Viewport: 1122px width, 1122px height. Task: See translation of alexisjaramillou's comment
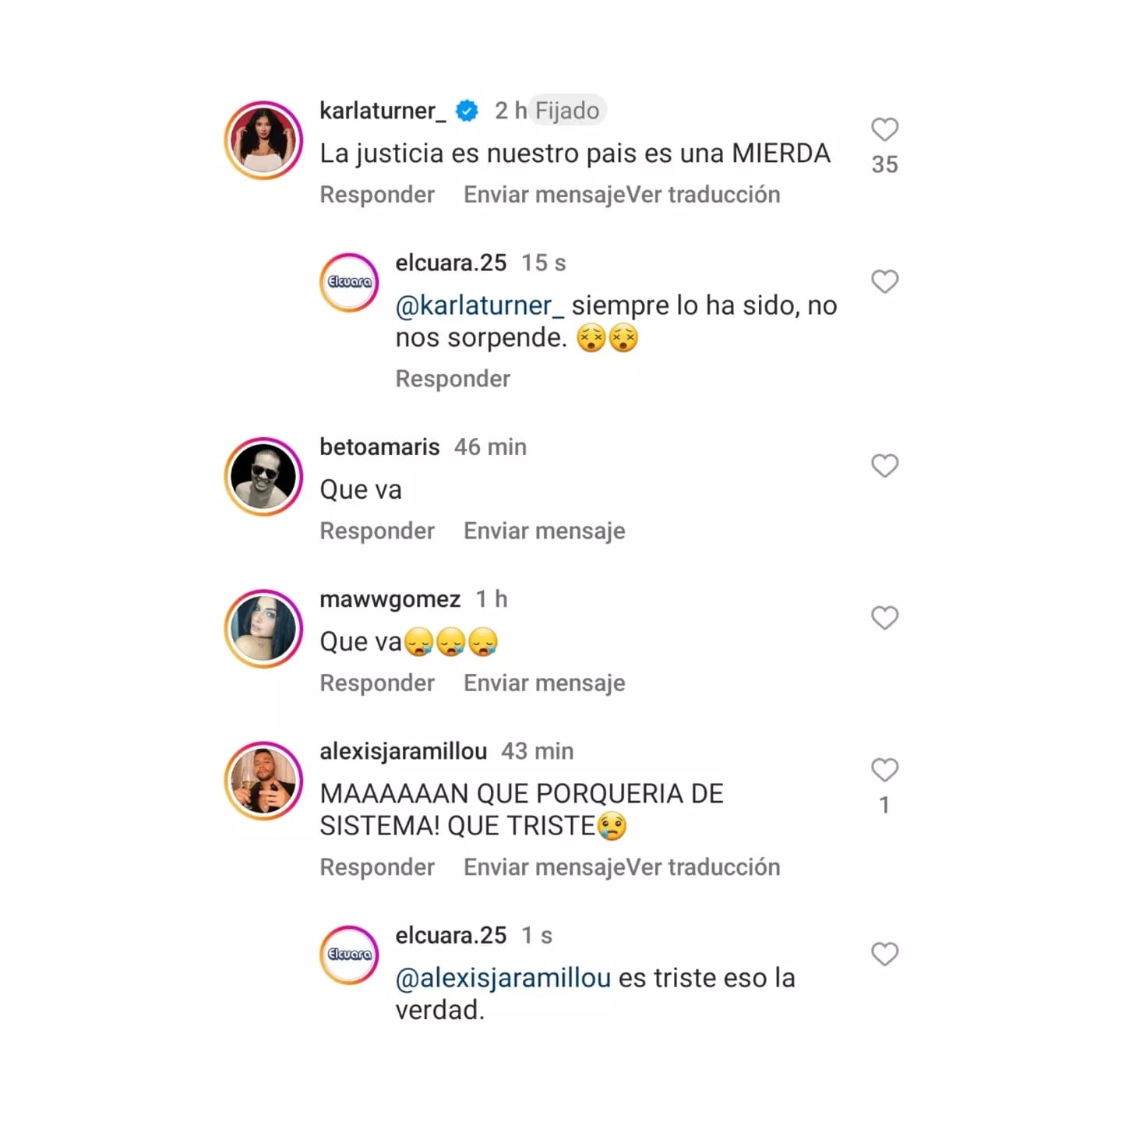click(x=703, y=867)
